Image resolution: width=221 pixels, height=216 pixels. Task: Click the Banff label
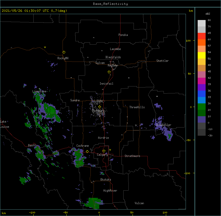pyautogui.click(x=32, y=145)
